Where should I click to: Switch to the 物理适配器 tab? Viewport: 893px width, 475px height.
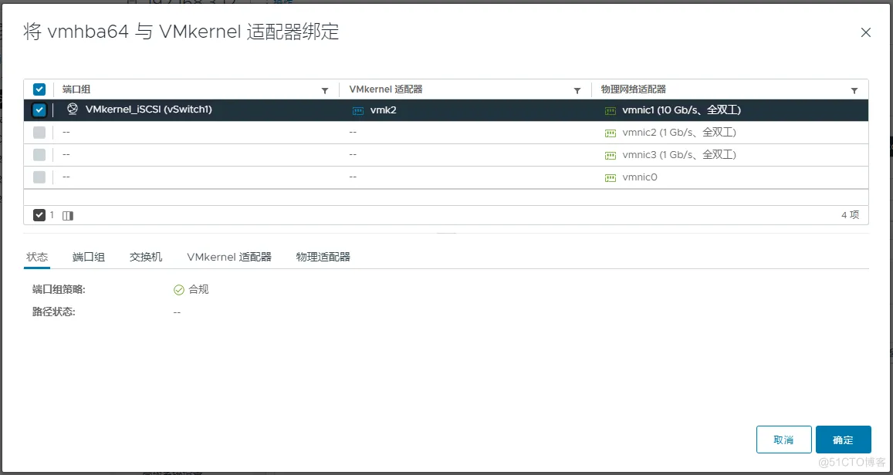tap(323, 257)
